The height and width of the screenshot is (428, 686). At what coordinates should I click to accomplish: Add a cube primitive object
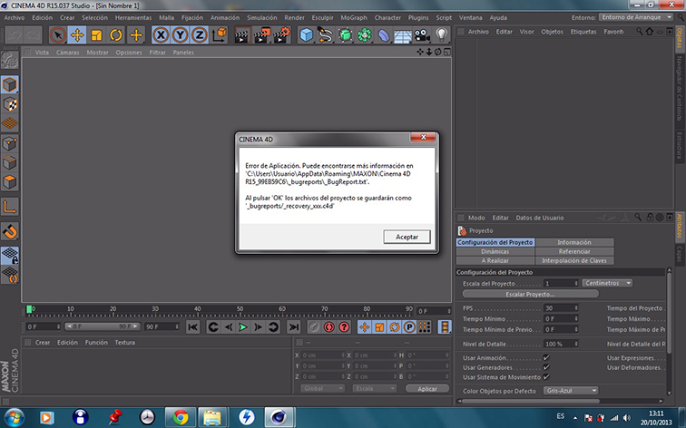pos(307,35)
